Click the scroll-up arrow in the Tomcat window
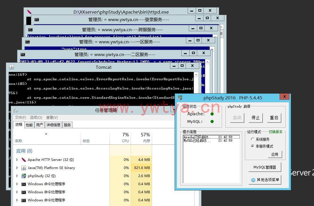314x206 pixels. pyautogui.click(x=196, y=75)
